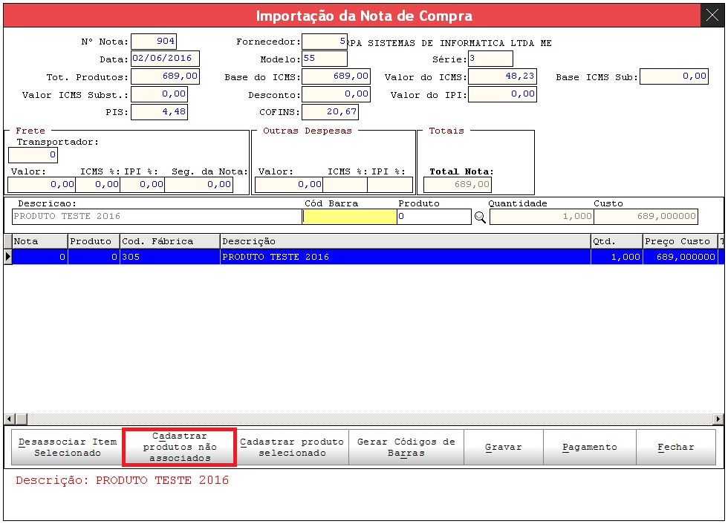Click the Fechar button
This screenshot has height=524, width=728.
(x=676, y=447)
